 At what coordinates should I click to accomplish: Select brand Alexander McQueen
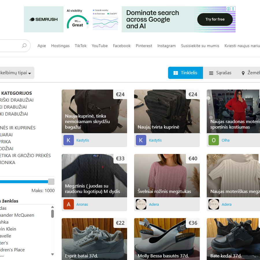[x=17, y=215]
